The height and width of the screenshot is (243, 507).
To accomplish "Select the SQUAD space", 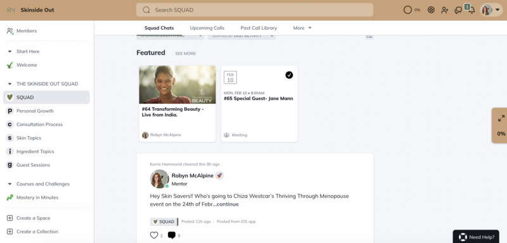I will 46,97.
